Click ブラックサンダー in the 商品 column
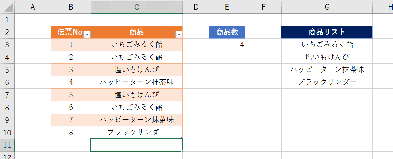 [137, 133]
